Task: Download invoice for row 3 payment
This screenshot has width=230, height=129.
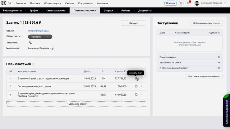Action: tap(136, 95)
